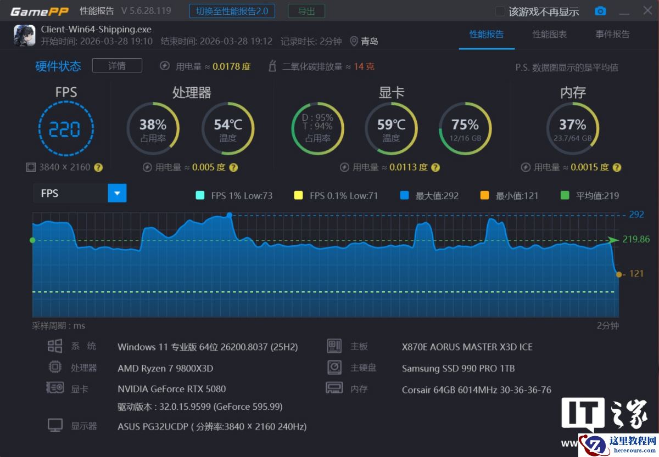
Task: Click the 导出 export button
Action: tap(306, 11)
